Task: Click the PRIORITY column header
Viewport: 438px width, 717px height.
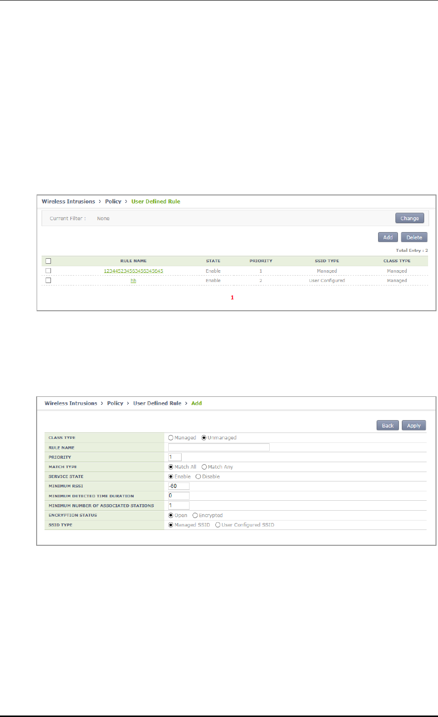Action: [x=261, y=261]
